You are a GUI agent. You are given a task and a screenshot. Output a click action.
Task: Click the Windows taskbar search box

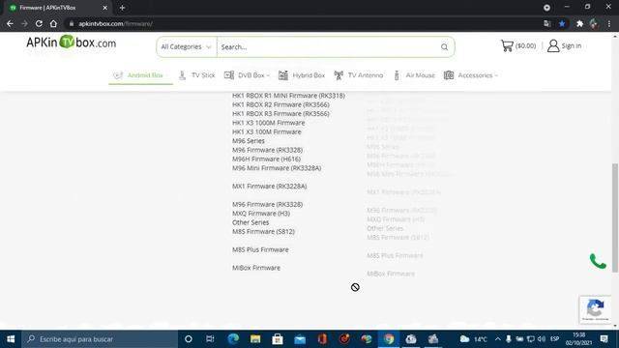[100, 339]
